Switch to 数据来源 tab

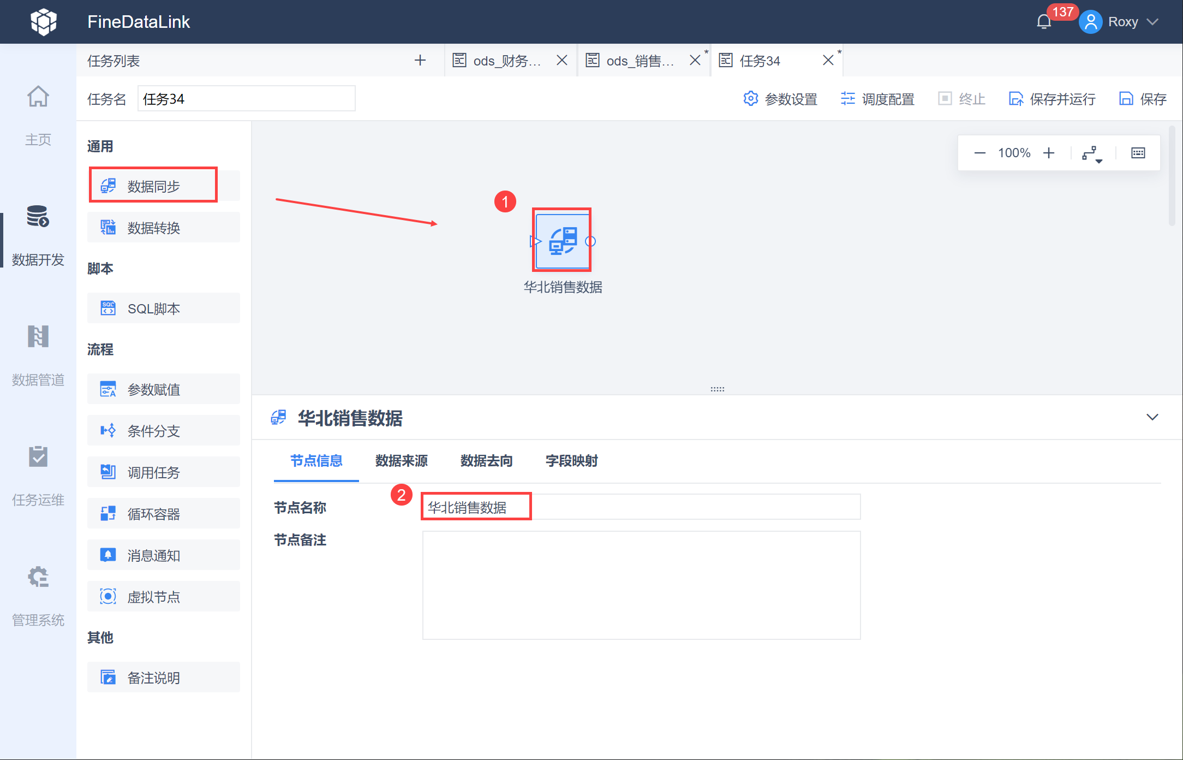(x=401, y=461)
